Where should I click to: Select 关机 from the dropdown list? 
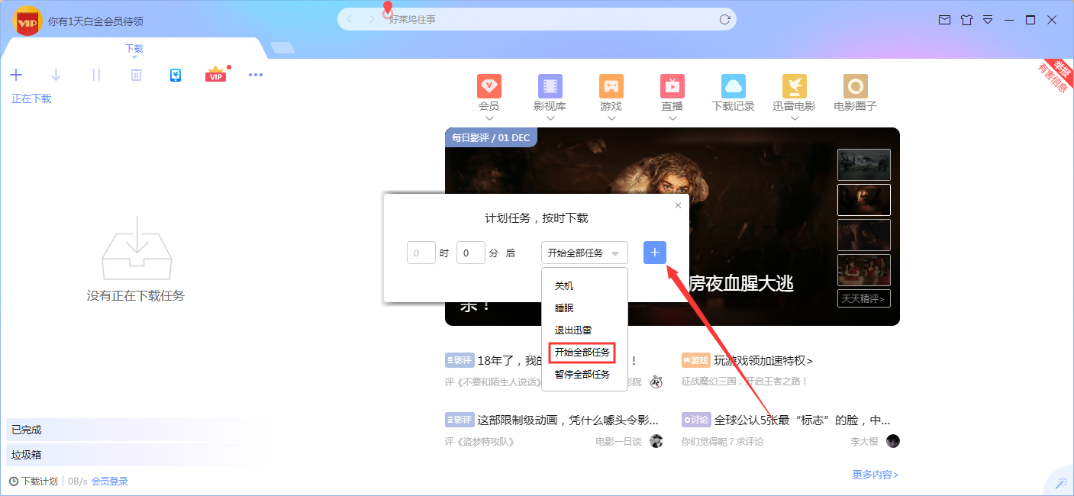(563, 285)
